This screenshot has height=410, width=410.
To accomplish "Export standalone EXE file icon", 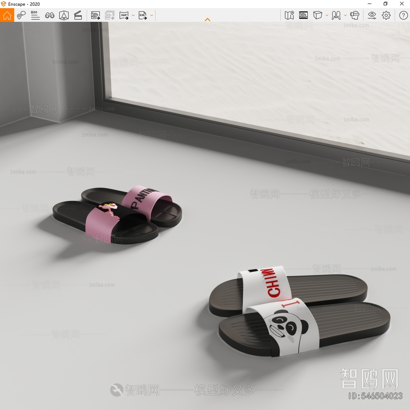I will tap(143, 15).
